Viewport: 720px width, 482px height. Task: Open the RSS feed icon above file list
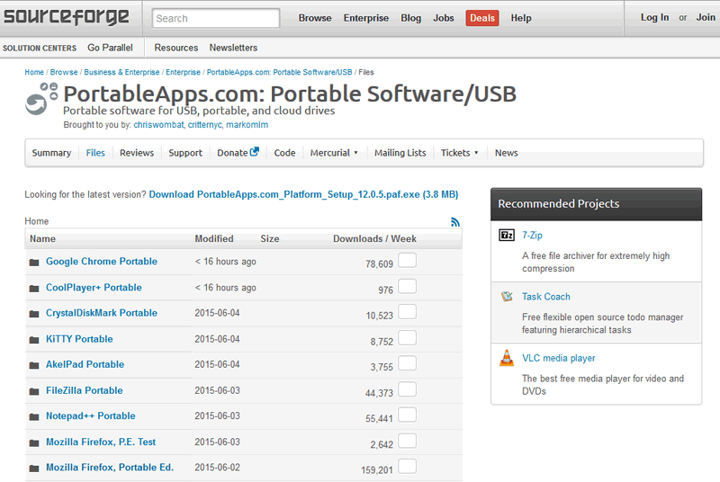click(455, 222)
